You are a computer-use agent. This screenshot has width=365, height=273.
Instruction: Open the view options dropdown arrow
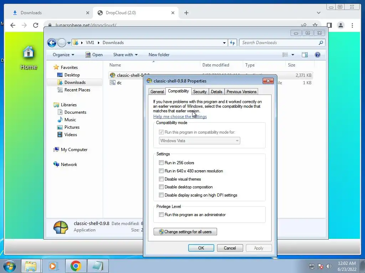click(293, 55)
